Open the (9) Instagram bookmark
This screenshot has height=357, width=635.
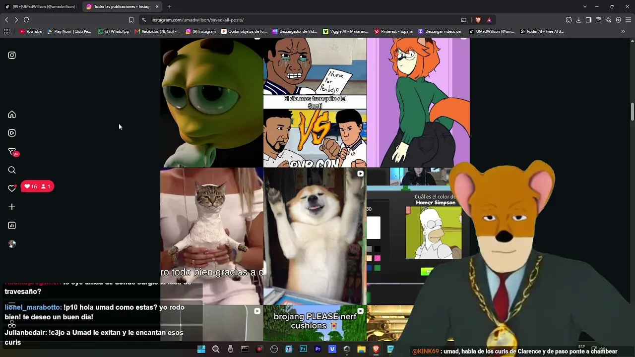pos(201,31)
